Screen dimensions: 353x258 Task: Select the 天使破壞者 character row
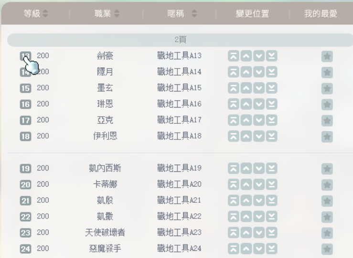pos(105,233)
